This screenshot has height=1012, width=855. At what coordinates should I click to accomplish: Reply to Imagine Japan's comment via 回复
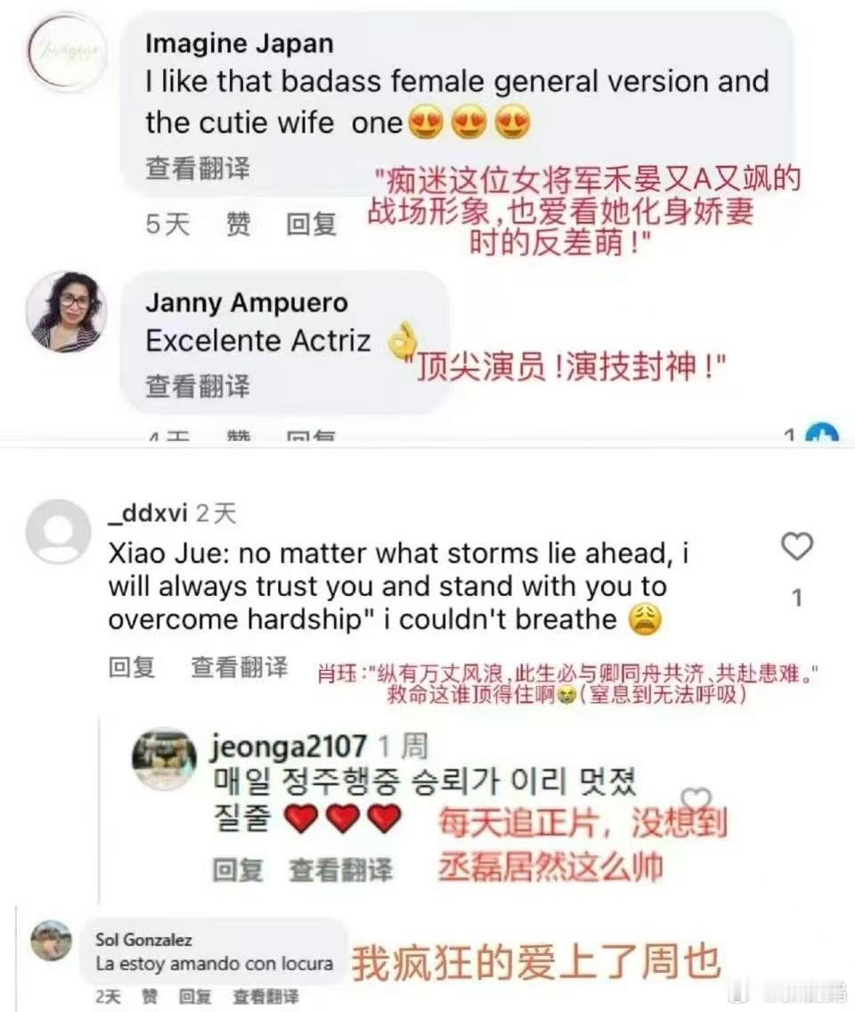pos(312,224)
